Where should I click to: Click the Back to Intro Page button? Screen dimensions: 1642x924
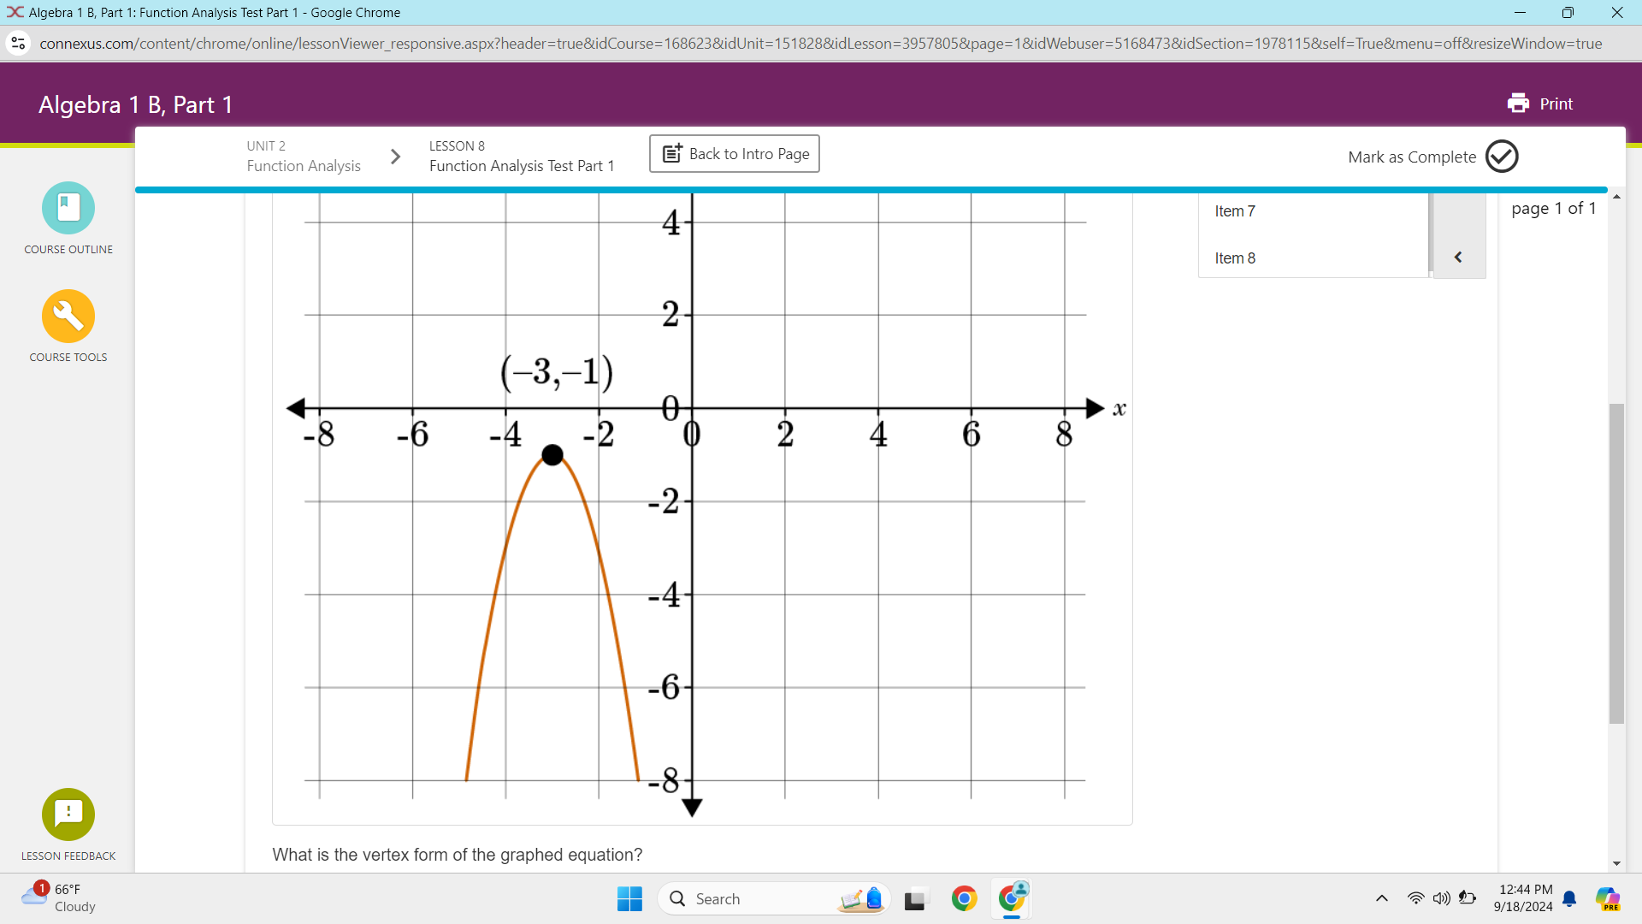[x=735, y=154]
